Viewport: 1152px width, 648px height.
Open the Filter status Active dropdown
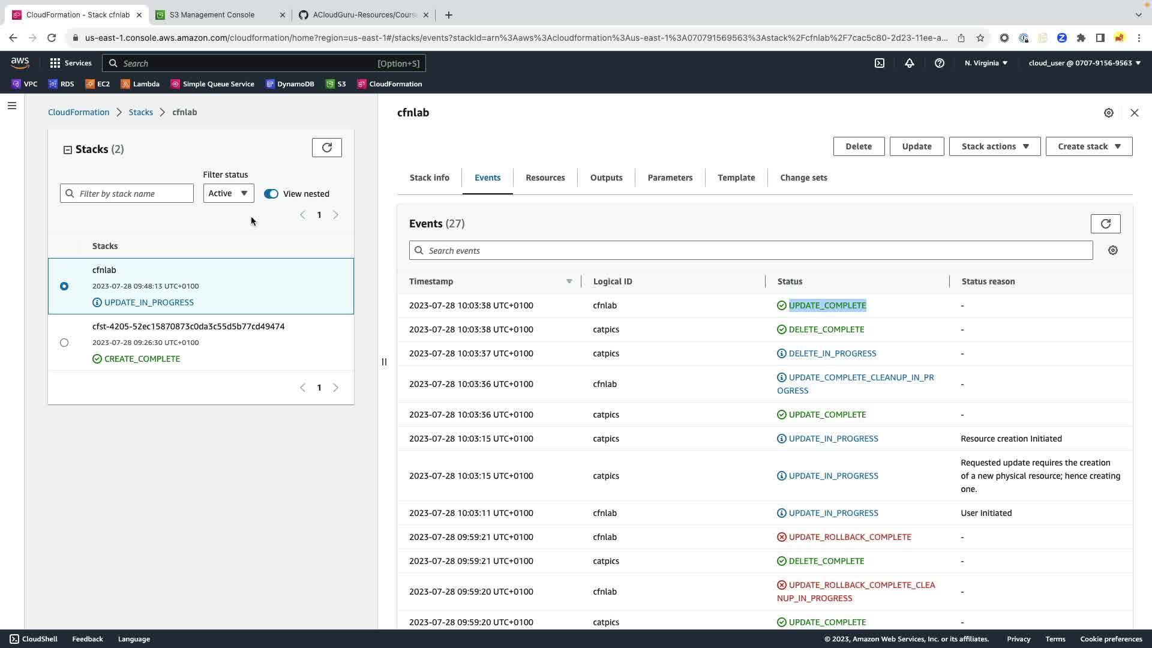click(x=228, y=193)
